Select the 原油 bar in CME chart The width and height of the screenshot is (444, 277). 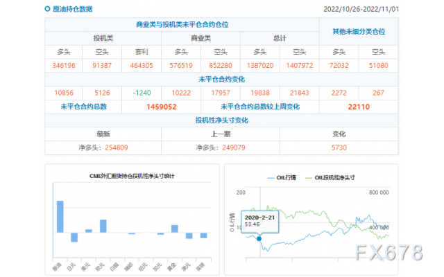(60, 217)
